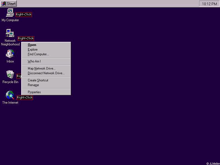Click the Start button
Image resolution: width=220 pixels, height=165 pixels.
click(9, 4)
